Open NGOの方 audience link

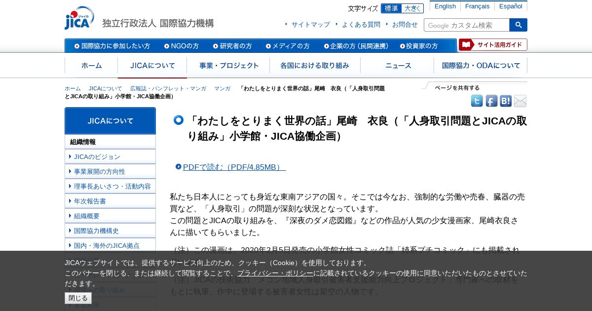pyautogui.click(x=182, y=46)
